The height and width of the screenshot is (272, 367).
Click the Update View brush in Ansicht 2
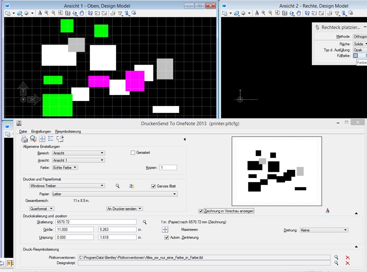[257, 13]
